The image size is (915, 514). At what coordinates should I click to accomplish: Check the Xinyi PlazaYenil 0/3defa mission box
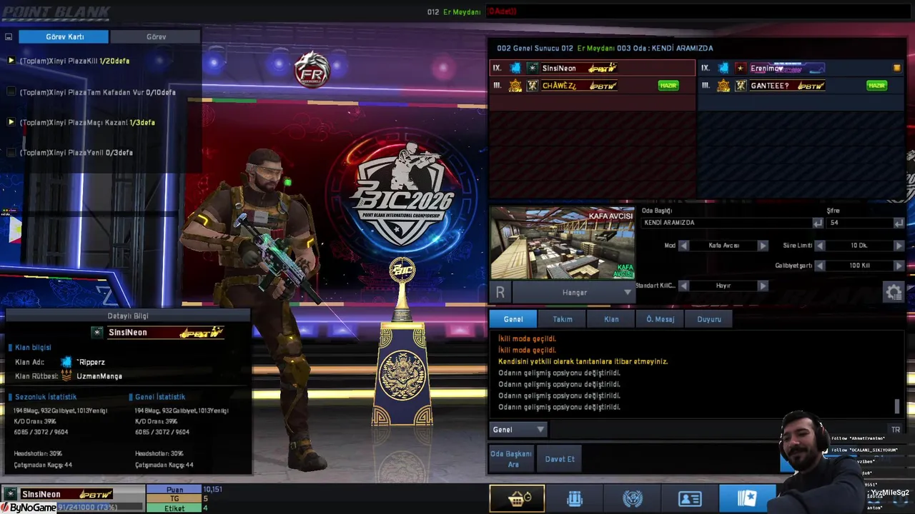tap(11, 152)
